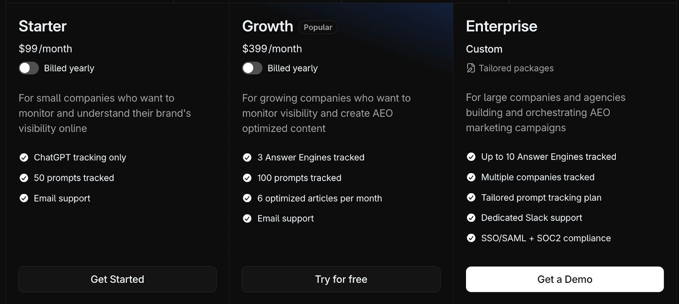Viewport: 679px width, 304px height.
Task: Select the checkmark next to Email support in Starter
Action: pyautogui.click(x=23, y=198)
